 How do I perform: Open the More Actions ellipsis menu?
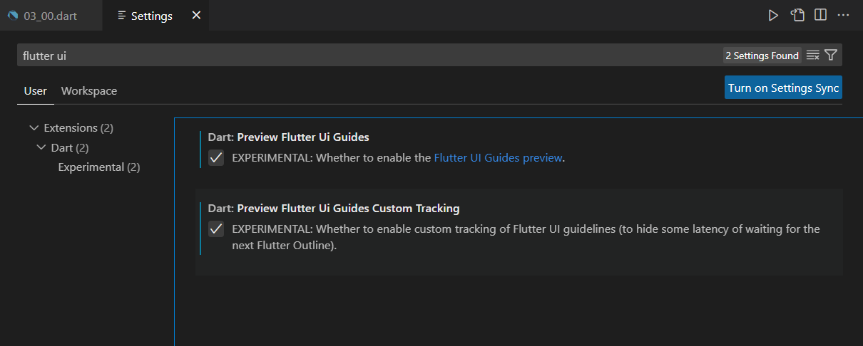click(x=844, y=15)
